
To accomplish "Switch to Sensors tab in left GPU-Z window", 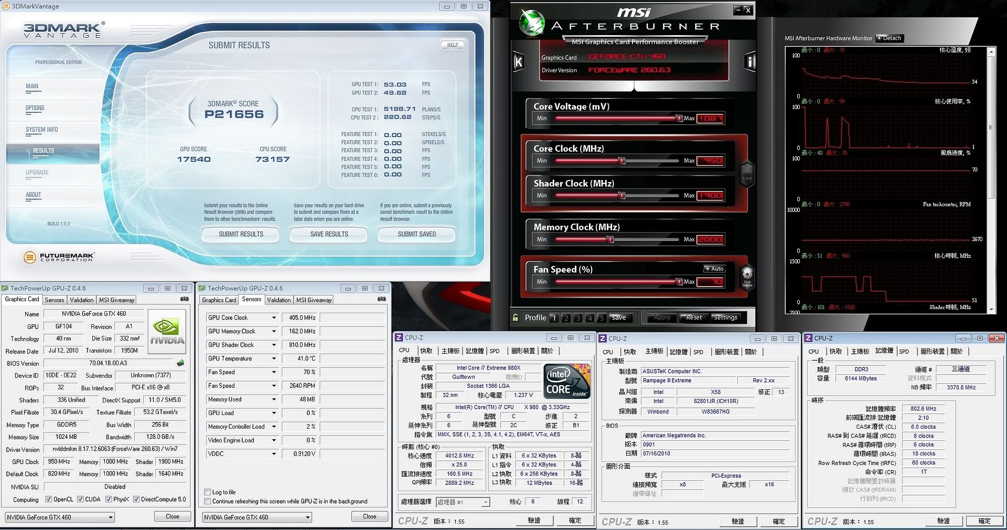I will 55,300.
